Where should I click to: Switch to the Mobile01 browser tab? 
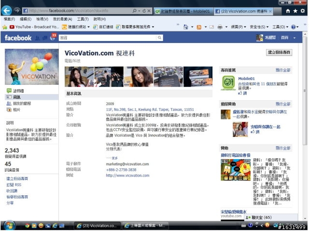click(x=183, y=11)
